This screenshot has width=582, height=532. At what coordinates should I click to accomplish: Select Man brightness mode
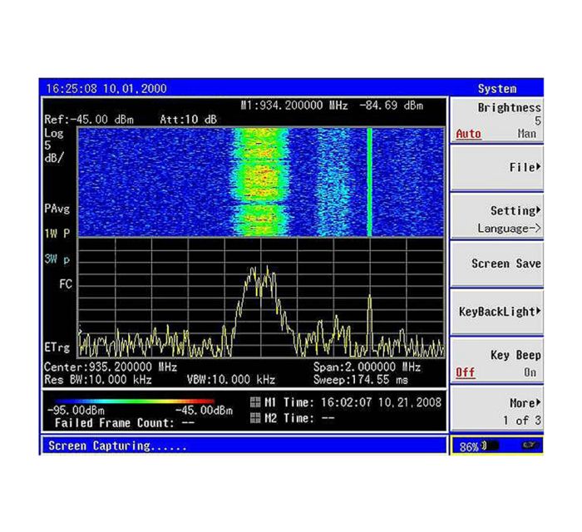(x=526, y=134)
